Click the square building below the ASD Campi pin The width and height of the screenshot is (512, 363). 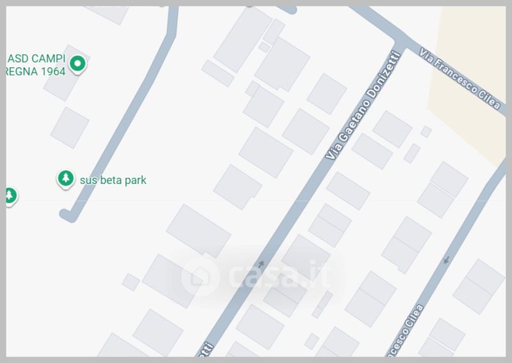tap(70, 128)
